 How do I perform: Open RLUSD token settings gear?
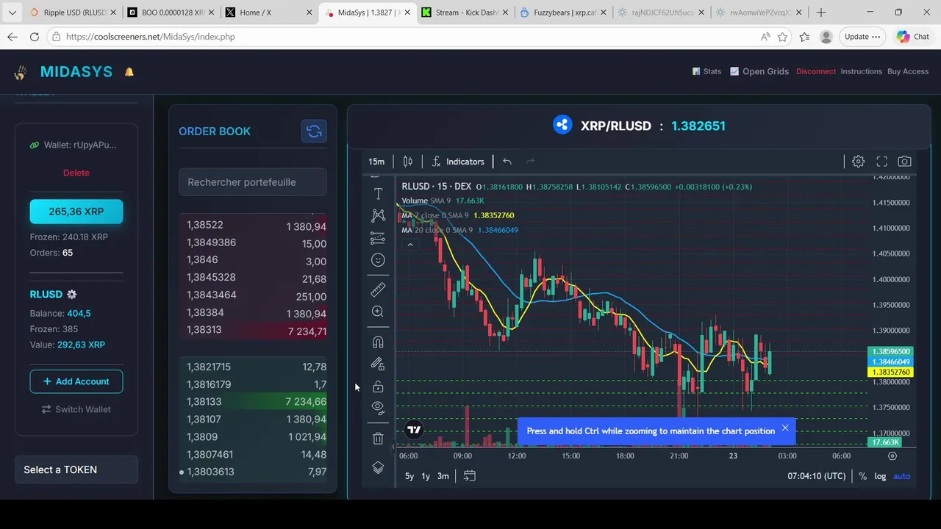71,295
